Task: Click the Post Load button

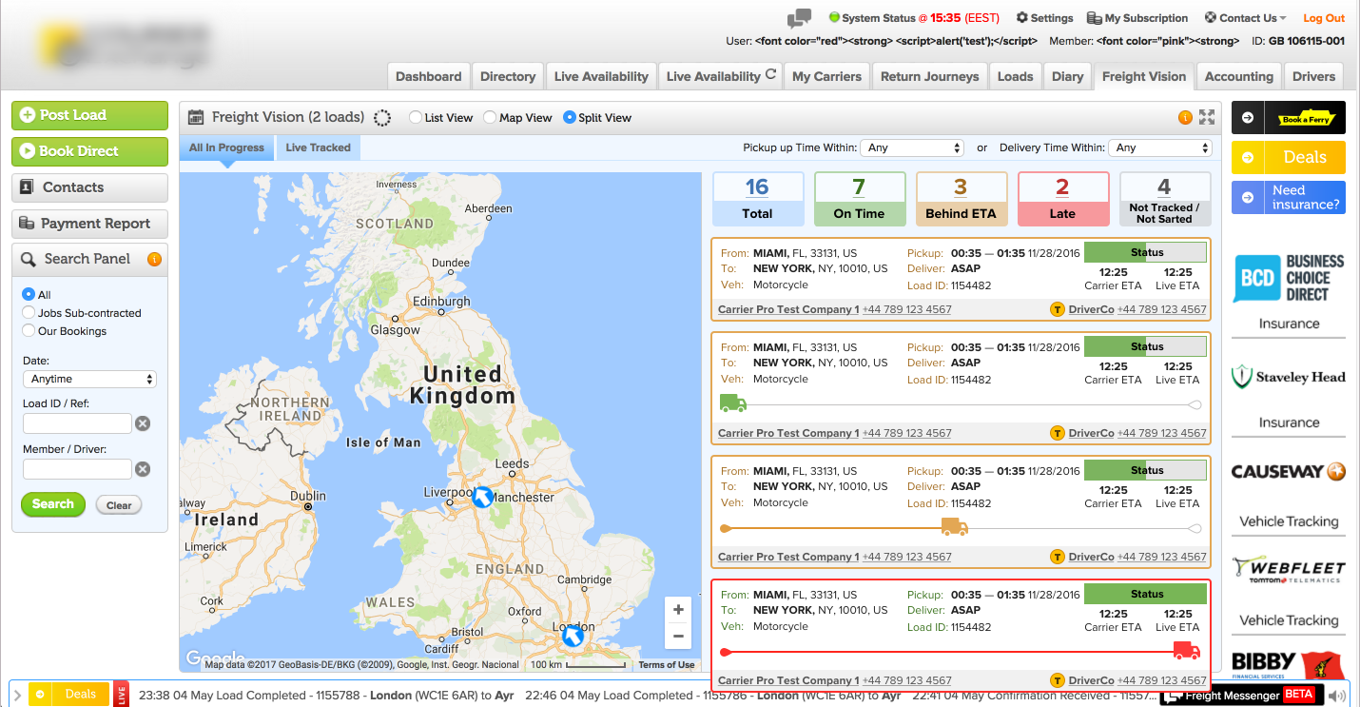Action: pos(89,115)
